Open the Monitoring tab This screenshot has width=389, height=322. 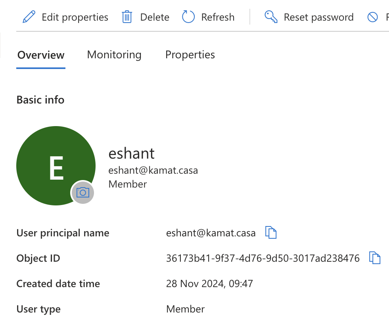pyautogui.click(x=114, y=55)
